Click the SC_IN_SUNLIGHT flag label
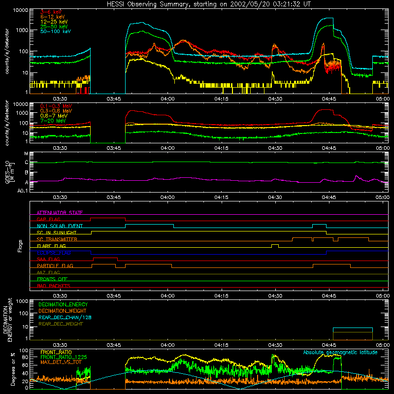This screenshot has width=394, height=394. [57, 232]
